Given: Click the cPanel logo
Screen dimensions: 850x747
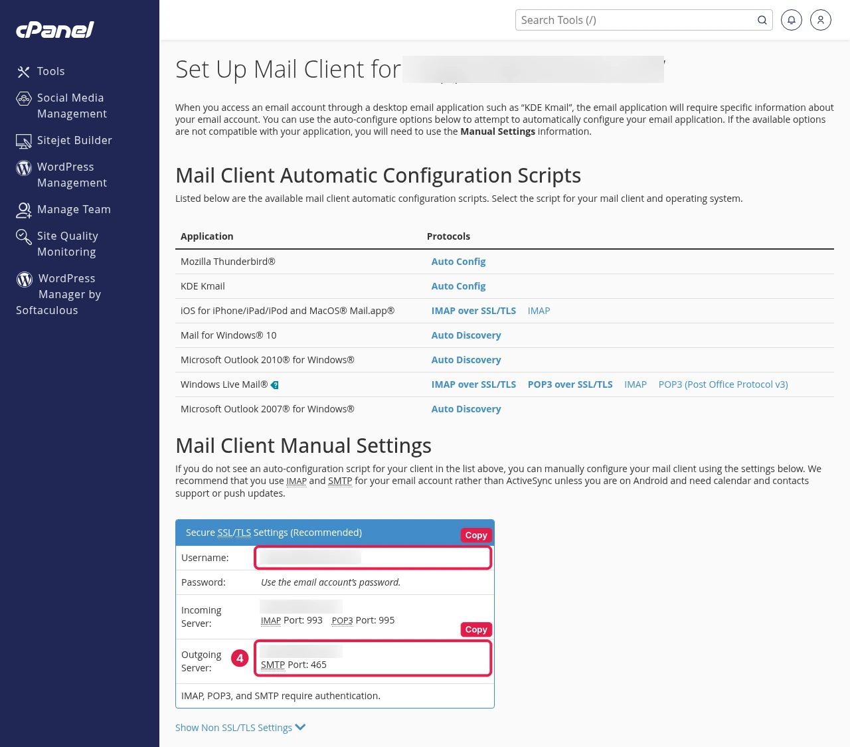Looking at the screenshot, I should (55, 30).
